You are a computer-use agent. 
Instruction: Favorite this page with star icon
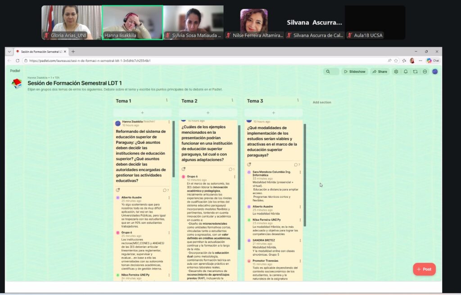click(x=396, y=61)
